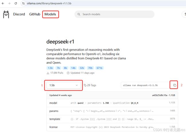Open the 1.5b version dropdown

[64, 85]
